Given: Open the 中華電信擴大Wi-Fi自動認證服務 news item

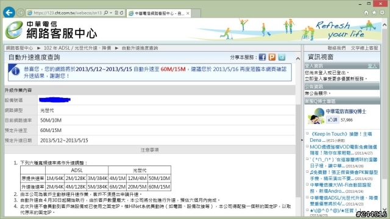Looking at the screenshot, I should pyautogui.click(x=341, y=188).
